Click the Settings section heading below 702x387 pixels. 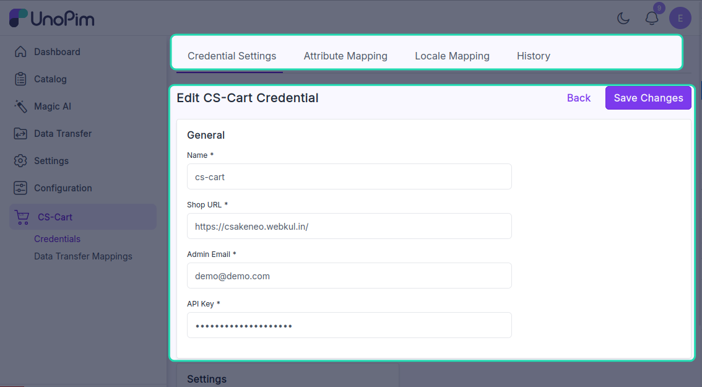(207, 379)
